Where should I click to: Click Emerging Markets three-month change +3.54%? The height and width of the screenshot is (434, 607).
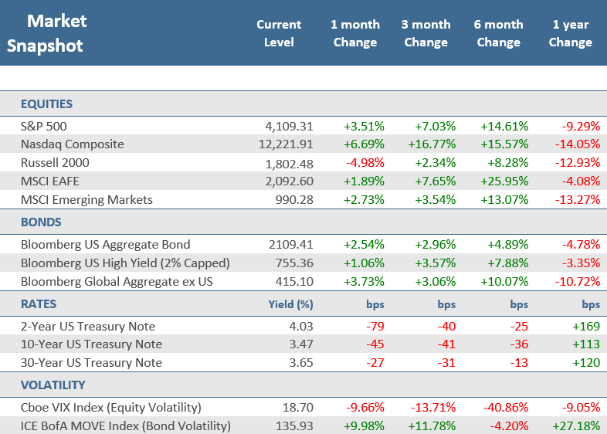coord(435,200)
